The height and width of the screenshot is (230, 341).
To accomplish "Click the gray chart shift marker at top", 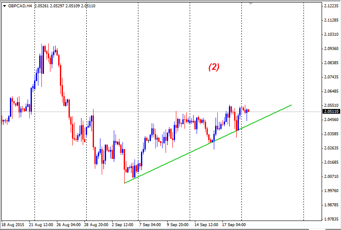I will [x=251, y=3].
